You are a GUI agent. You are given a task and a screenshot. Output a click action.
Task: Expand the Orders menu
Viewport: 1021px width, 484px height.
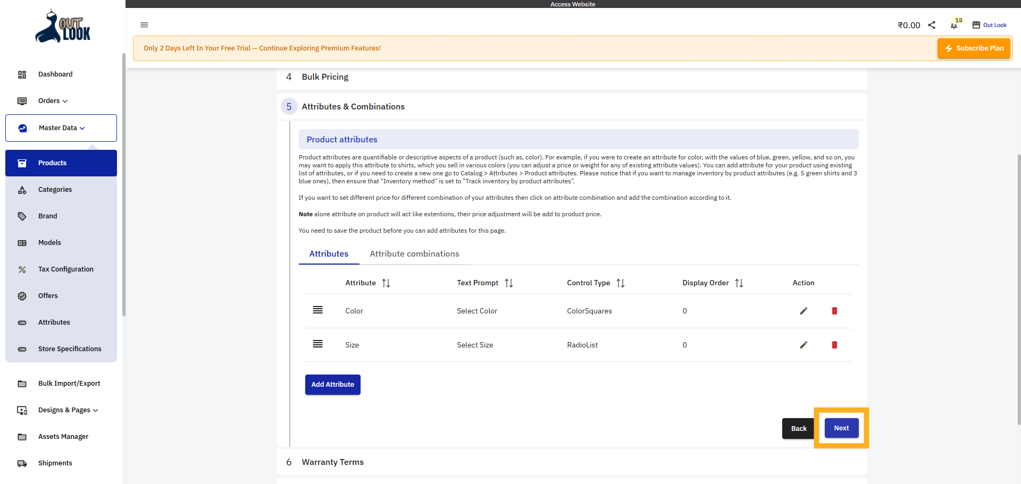coord(53,101)
